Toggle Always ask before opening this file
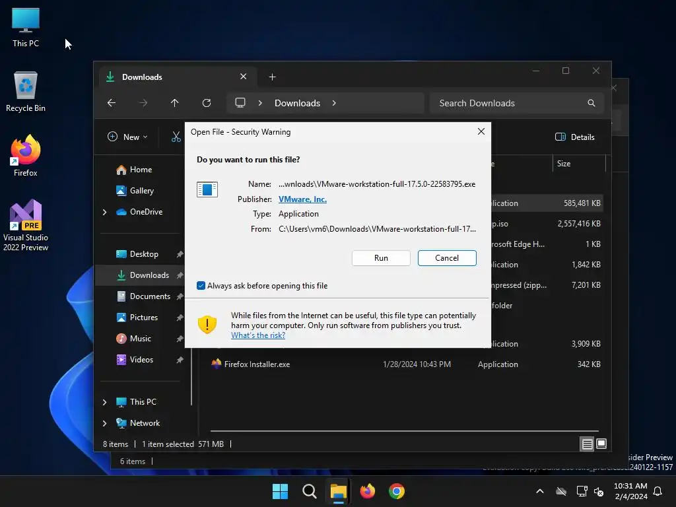 point(201,286)
